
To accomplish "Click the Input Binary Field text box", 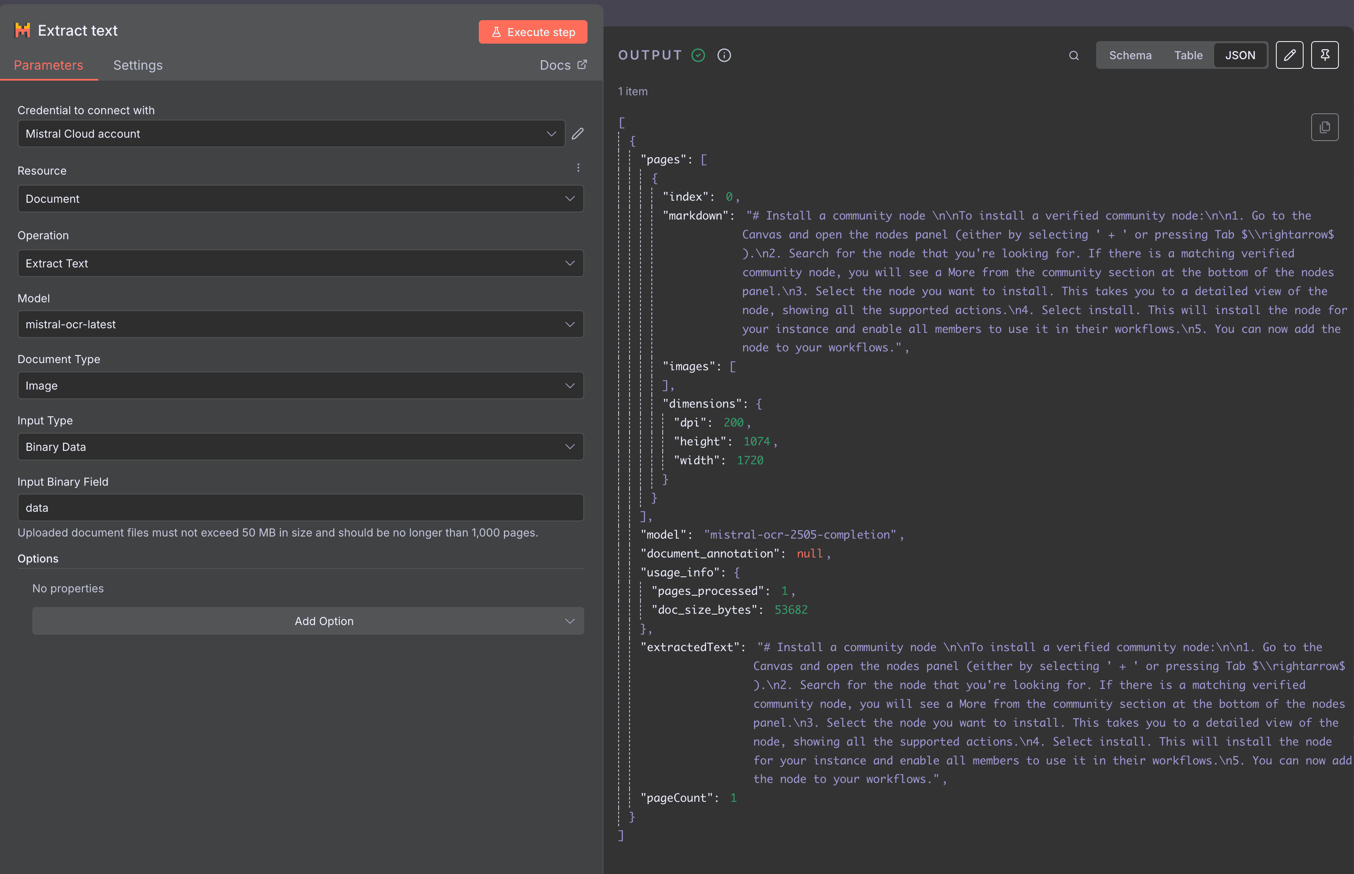I will (x=300, y=508).
